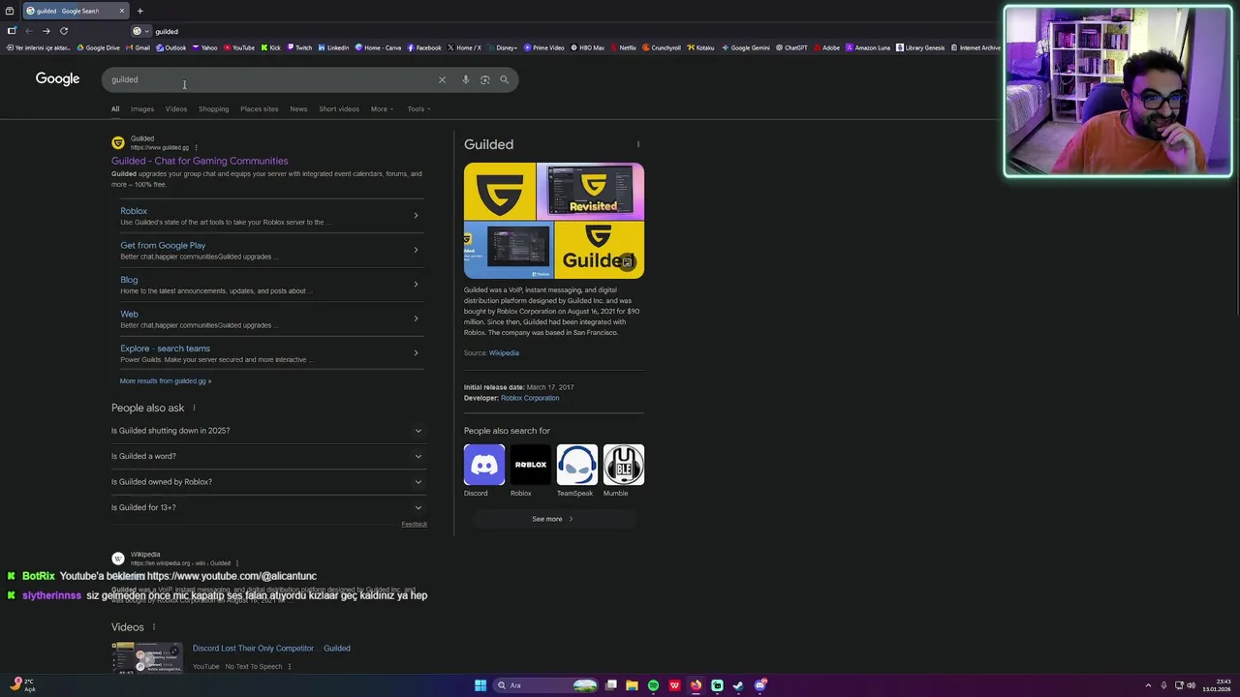This screenshot has height=697, width=1240.
Task: Switch to the Videos search tab
Action: coord(176,108)
